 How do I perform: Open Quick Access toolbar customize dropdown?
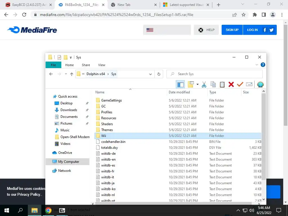coord(71,57)
